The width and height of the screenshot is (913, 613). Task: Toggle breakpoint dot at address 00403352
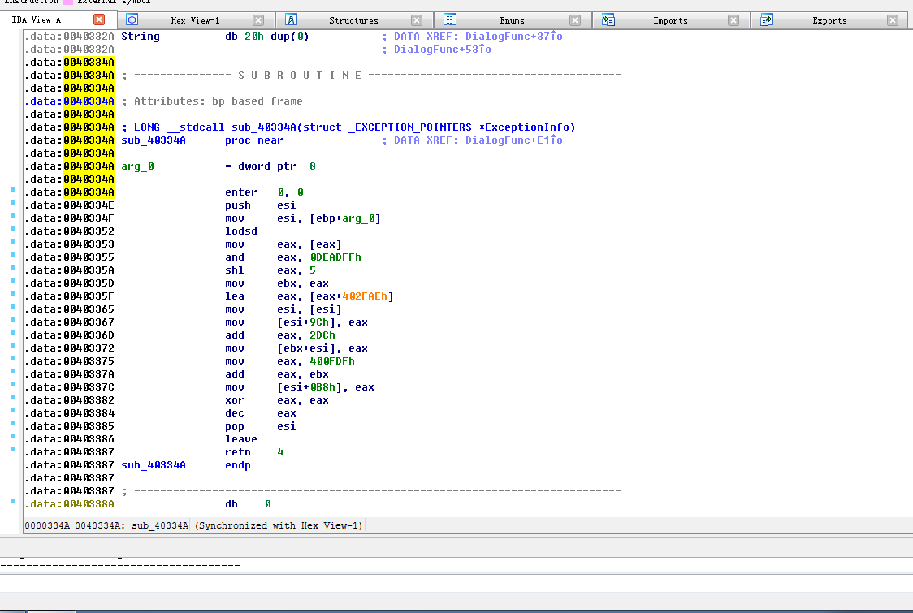coord(13,228)
